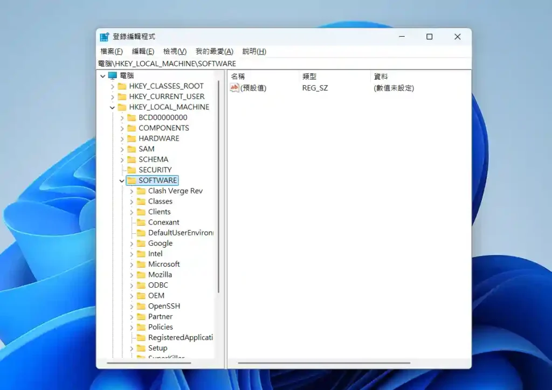552x390 pixels.
Task: Expand the Setup key chevron
Action: coord(132,349)
